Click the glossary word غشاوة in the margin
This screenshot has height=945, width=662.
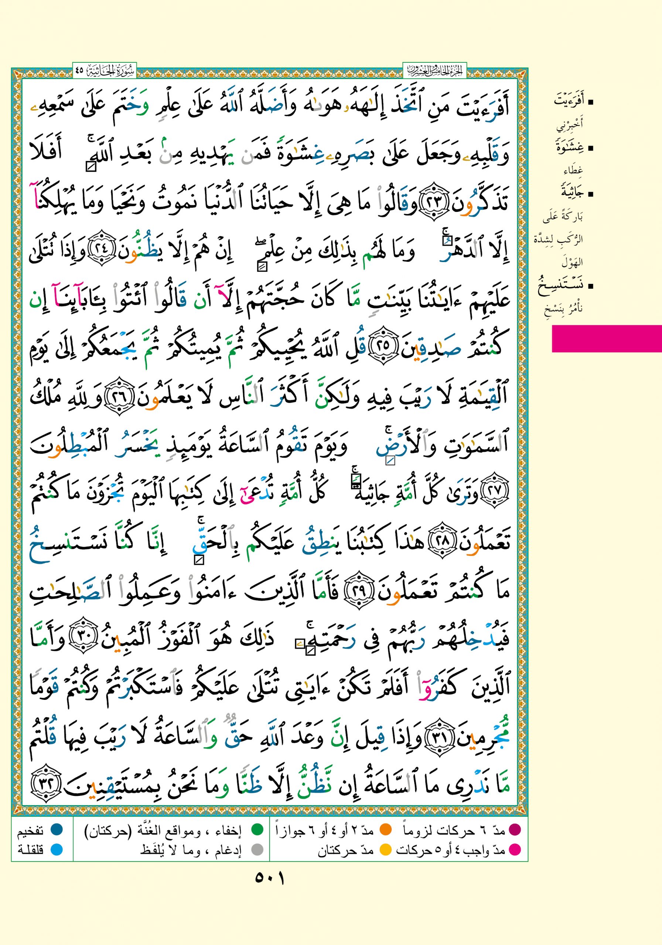569,147
